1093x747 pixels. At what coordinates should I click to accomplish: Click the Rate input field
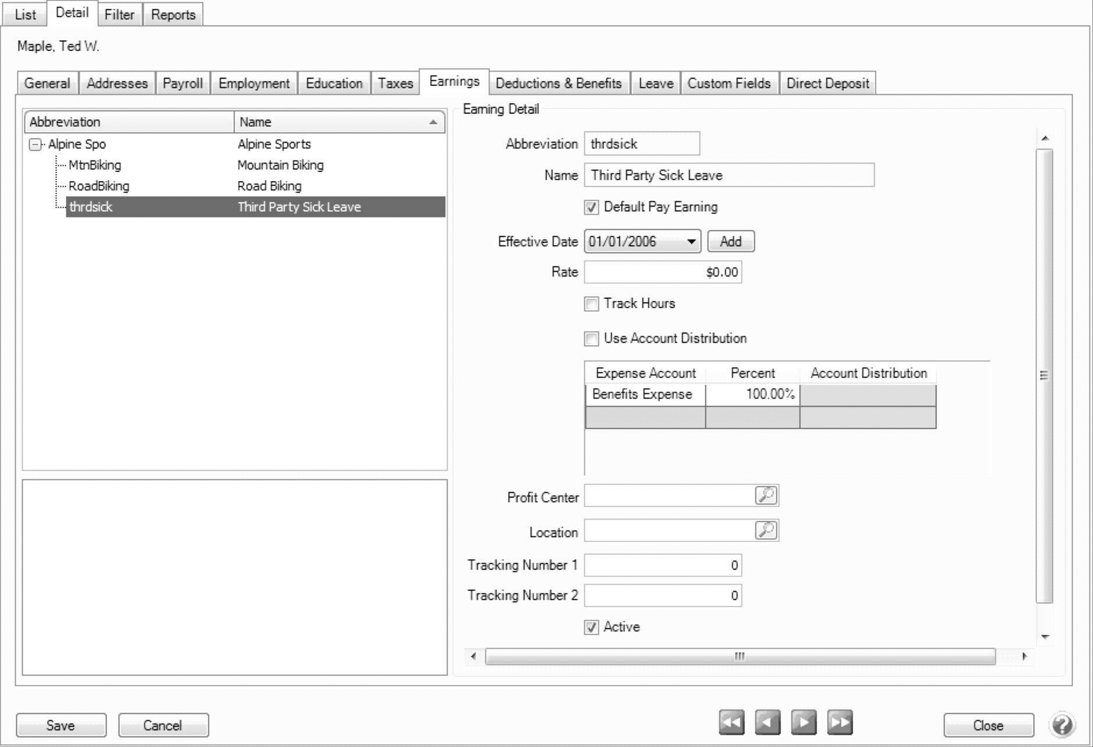[x=662, y=272]
